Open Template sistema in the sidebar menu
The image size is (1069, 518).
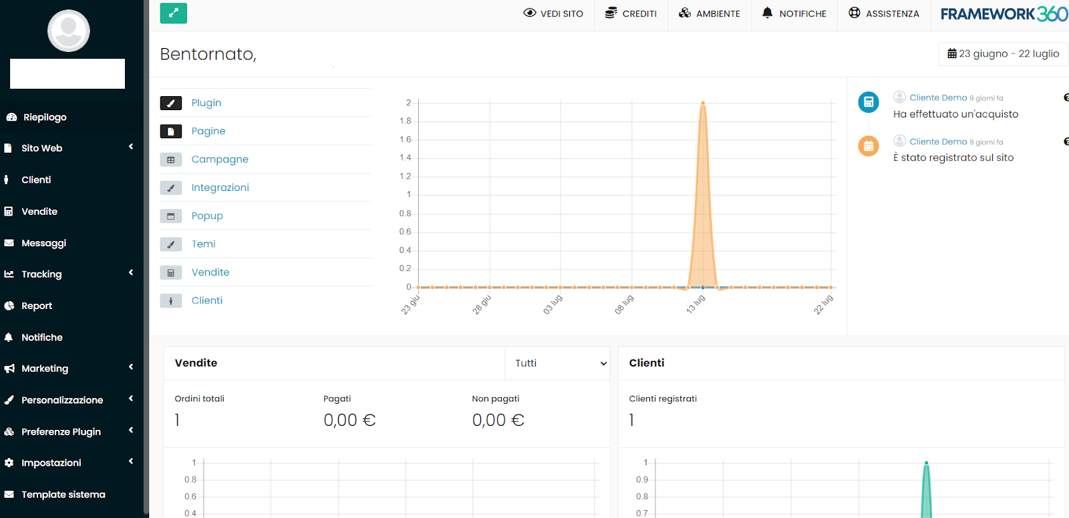pyautogui.click(x=63, y=495)
